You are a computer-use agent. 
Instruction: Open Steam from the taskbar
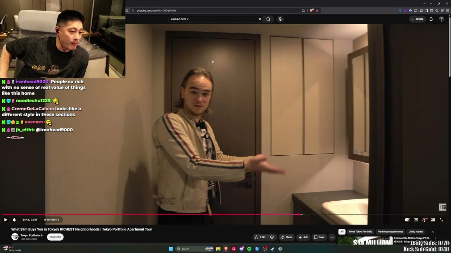click(x=272, y=249)
